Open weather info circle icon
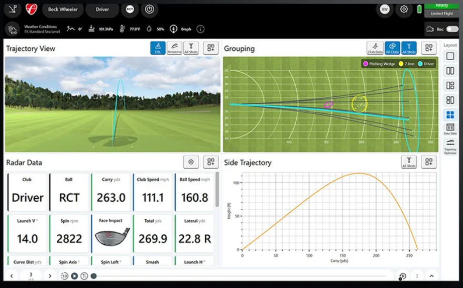Image resolution: width=463 pixels, height=288 pixels. click(x=200, y=29)
